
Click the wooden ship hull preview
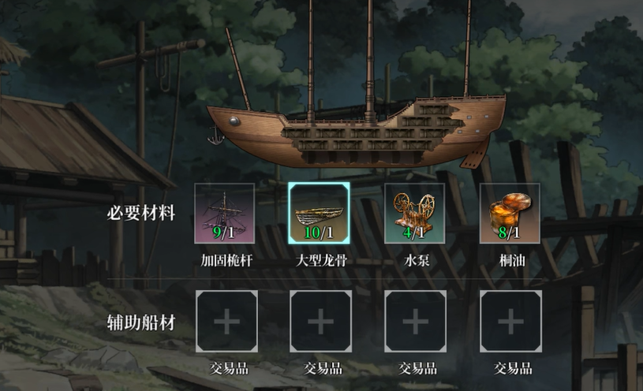click(x=356, y=131)
